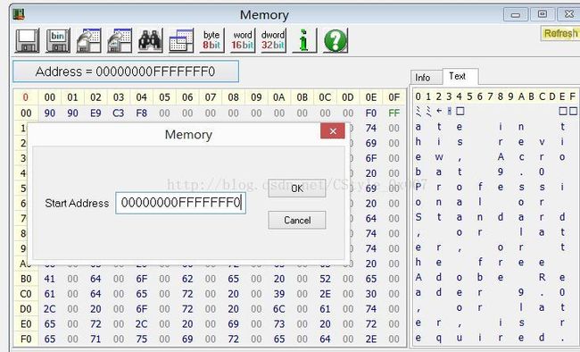This screenshot has width=580, height=352.
Task: Switch to word 16bit view
Action: pyautogui.click(x=243, y=40)
